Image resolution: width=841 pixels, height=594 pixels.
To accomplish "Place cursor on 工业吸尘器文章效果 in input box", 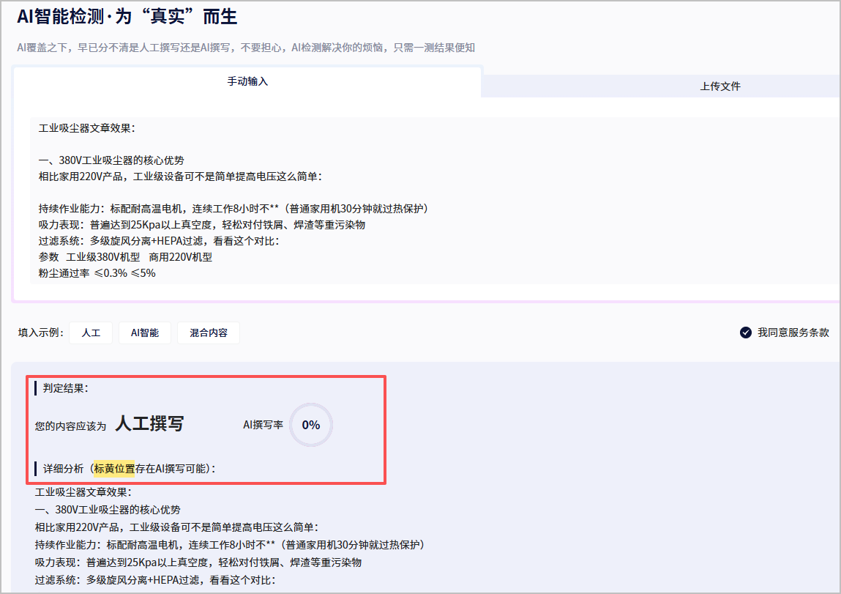I will pos(86,128).
